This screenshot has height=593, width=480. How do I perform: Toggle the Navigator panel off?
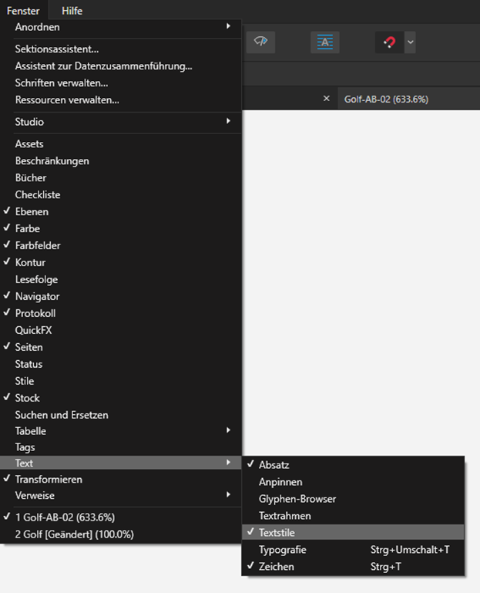point(121,296)
